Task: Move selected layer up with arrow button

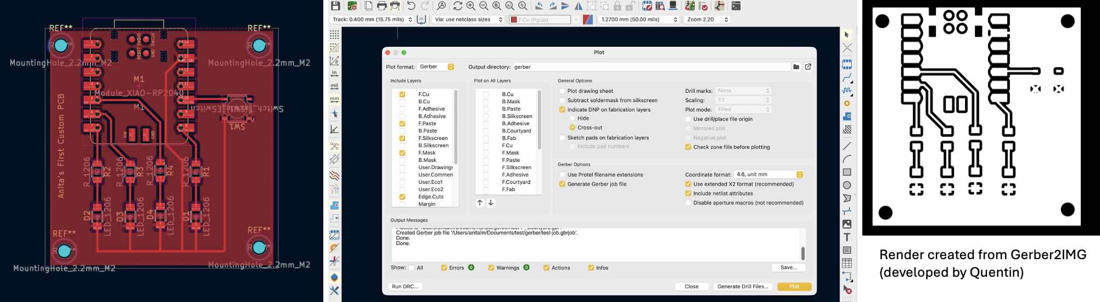Action: tap(480, 203)
